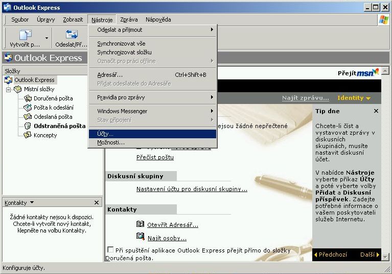The image size is (392, 274).
Task: Enable going directly to Doručená pošta checkbox
Action: tap(110, 250)
